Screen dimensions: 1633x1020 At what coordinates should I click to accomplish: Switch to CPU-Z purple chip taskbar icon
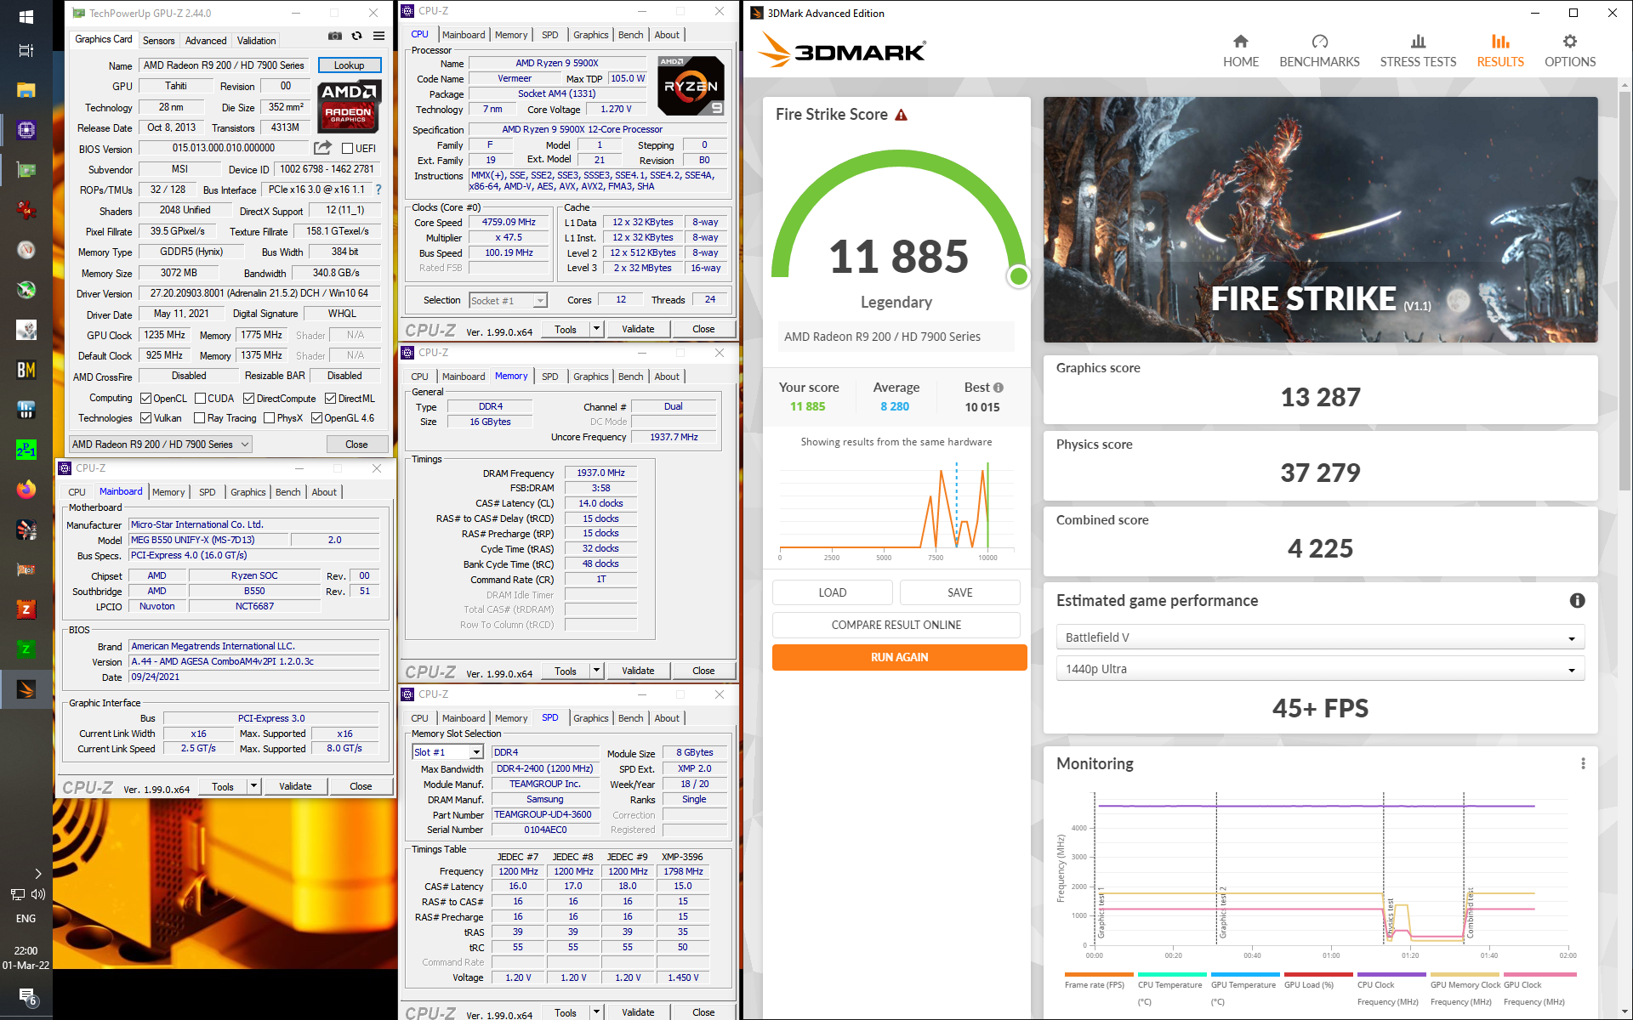point(26,130)
